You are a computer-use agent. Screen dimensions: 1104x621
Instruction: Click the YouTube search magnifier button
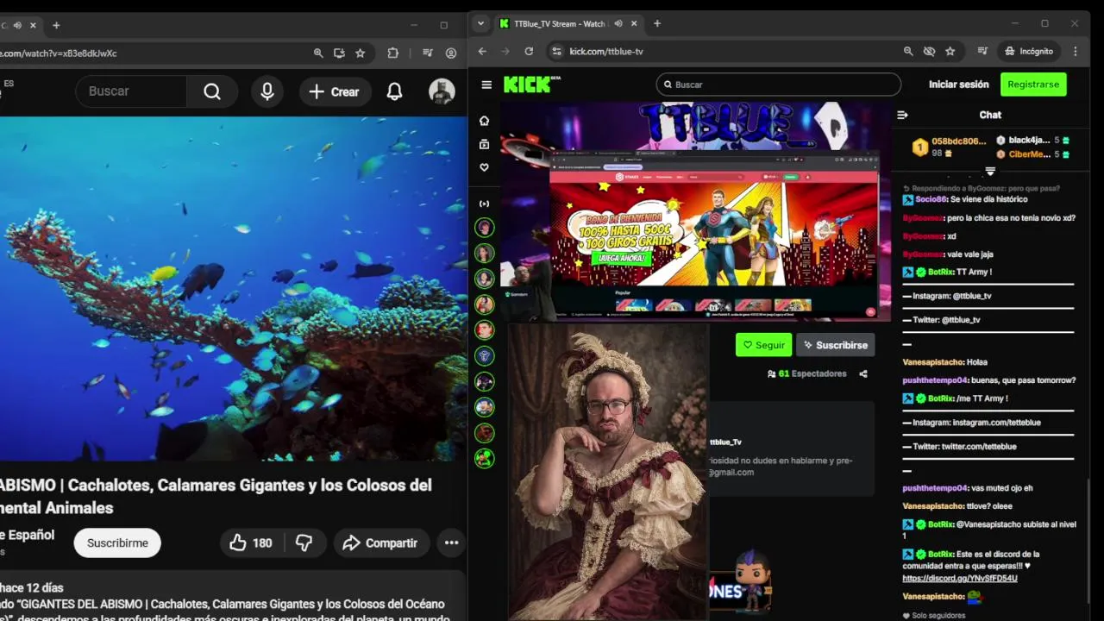pos(212,91)
